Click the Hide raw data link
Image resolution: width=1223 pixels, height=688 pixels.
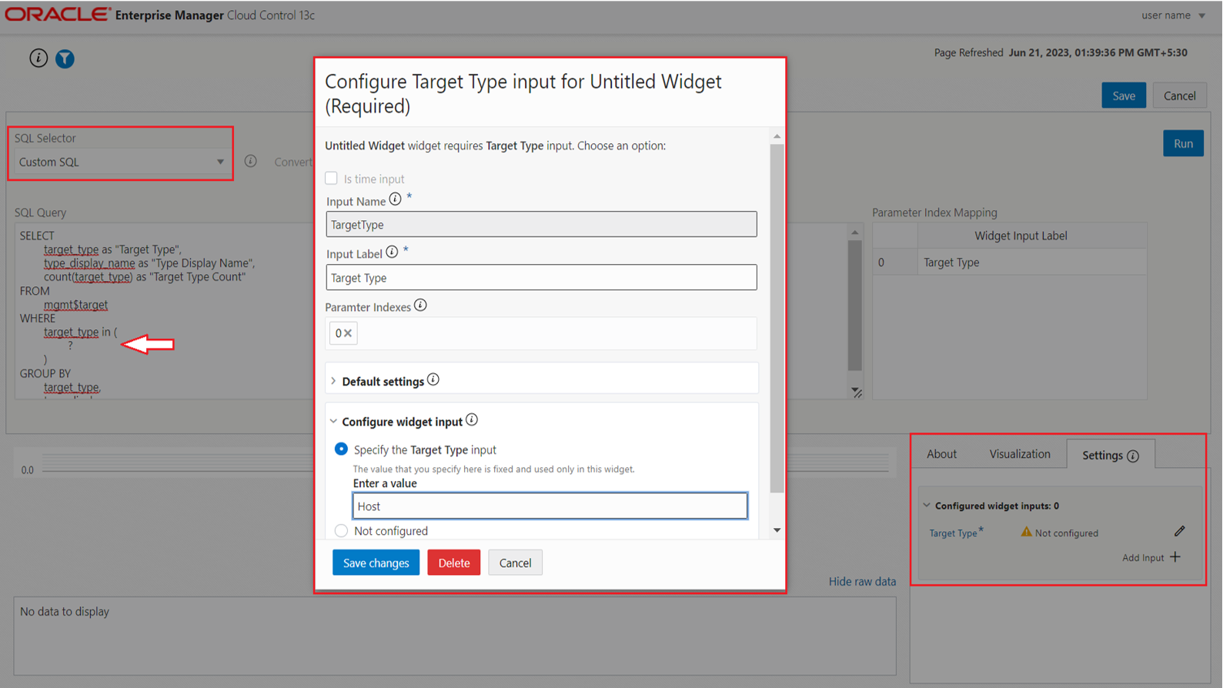pos(862,582)
